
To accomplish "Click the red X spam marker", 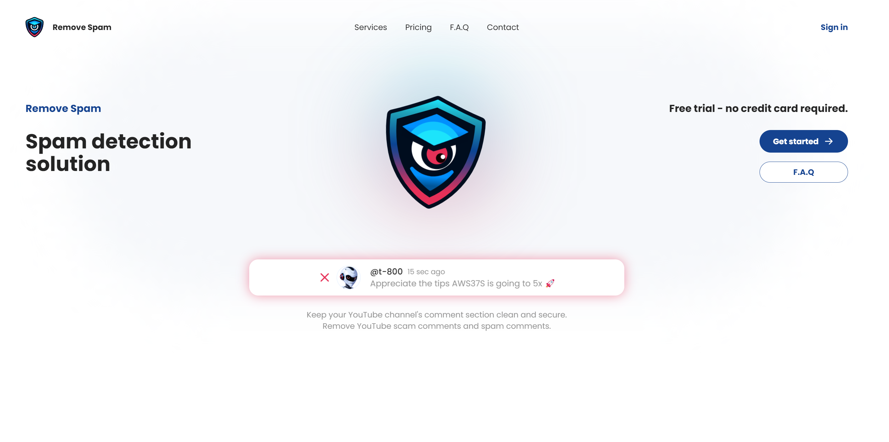I will (324, 277).
